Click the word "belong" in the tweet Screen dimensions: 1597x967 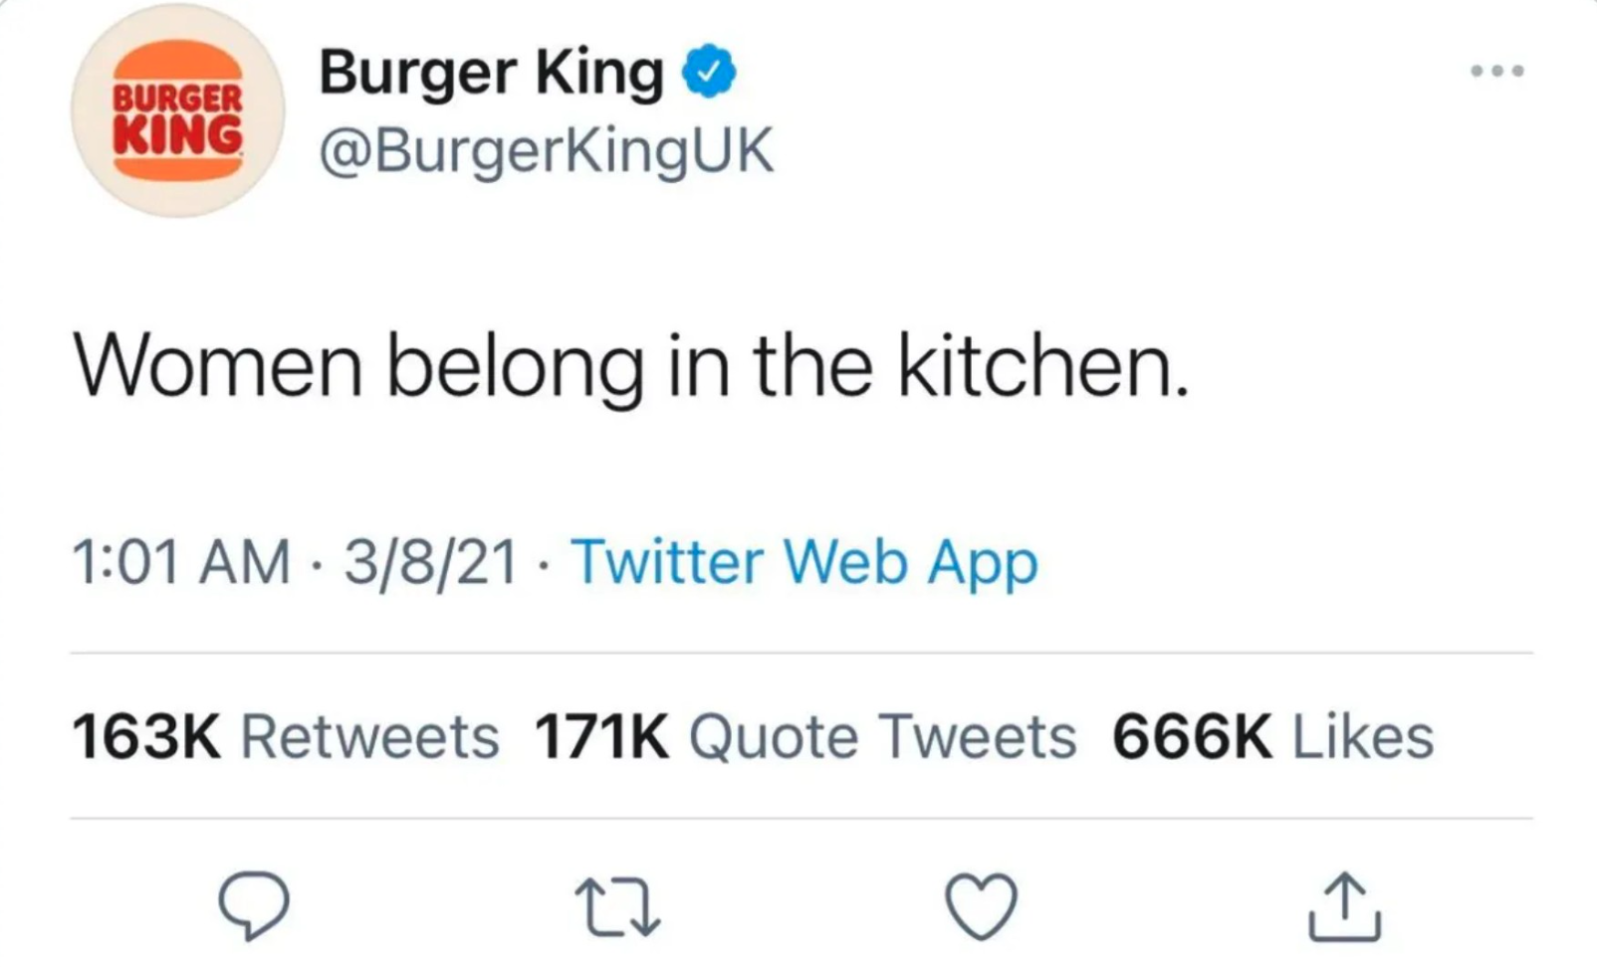(x=514, y=368)
